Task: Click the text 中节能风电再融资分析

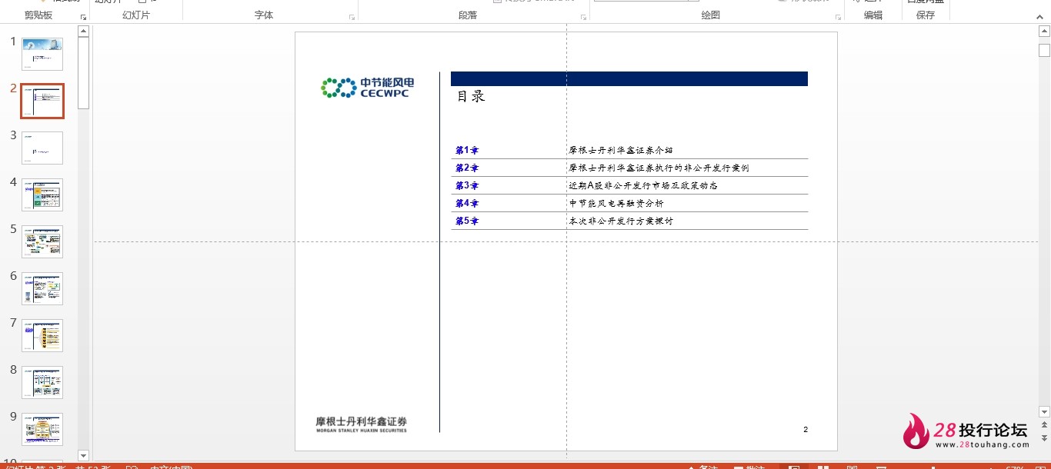Action: tap(616, 203)
